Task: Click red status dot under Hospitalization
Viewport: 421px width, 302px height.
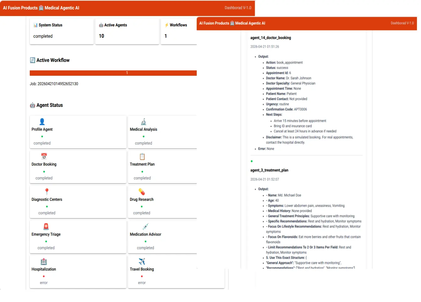Action: point(44,277)
